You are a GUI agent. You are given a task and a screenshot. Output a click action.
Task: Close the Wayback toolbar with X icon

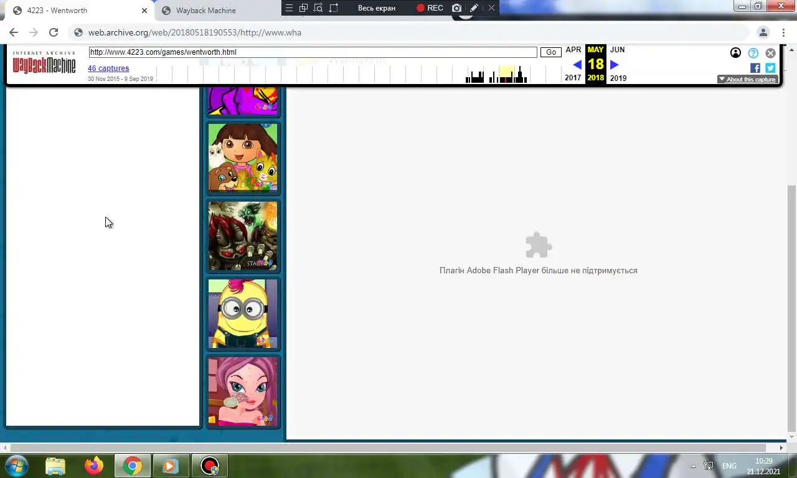click(771, 53)
